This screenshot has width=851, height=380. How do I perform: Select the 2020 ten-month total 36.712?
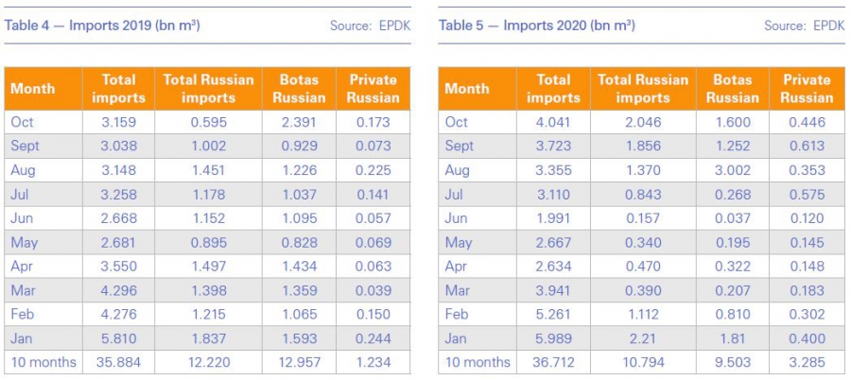[x=553, y=362]
